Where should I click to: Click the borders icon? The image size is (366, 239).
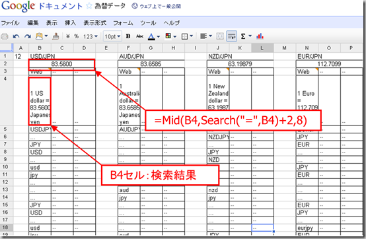pyautogui.click(x=184, y=36)
